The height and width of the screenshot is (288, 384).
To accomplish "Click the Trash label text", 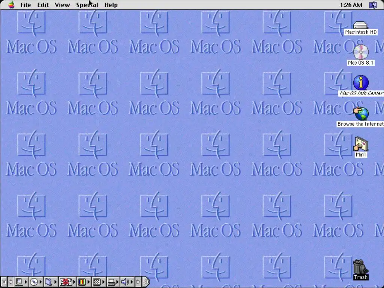I will point(361,277).
